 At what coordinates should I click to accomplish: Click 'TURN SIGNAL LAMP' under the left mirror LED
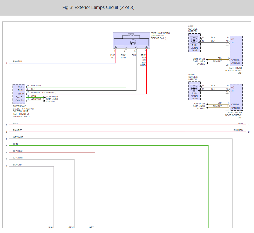pos(194,48)
